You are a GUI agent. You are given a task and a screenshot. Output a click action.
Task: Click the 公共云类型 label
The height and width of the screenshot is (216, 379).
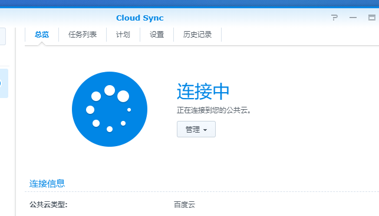(x=48, y=205)
